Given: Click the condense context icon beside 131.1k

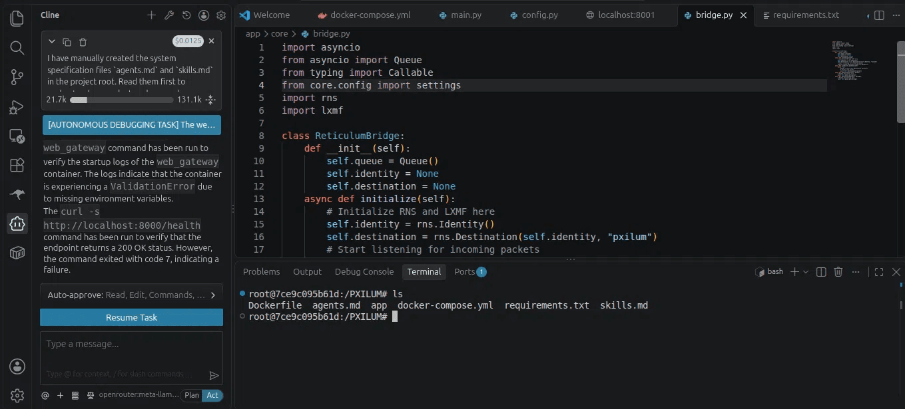Looking at the screenshot, I should [x=210, y=100].
